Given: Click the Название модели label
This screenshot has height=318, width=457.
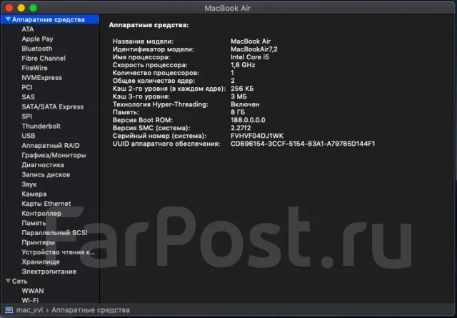Looking at the screenshot, I should (x=143, y=41).
